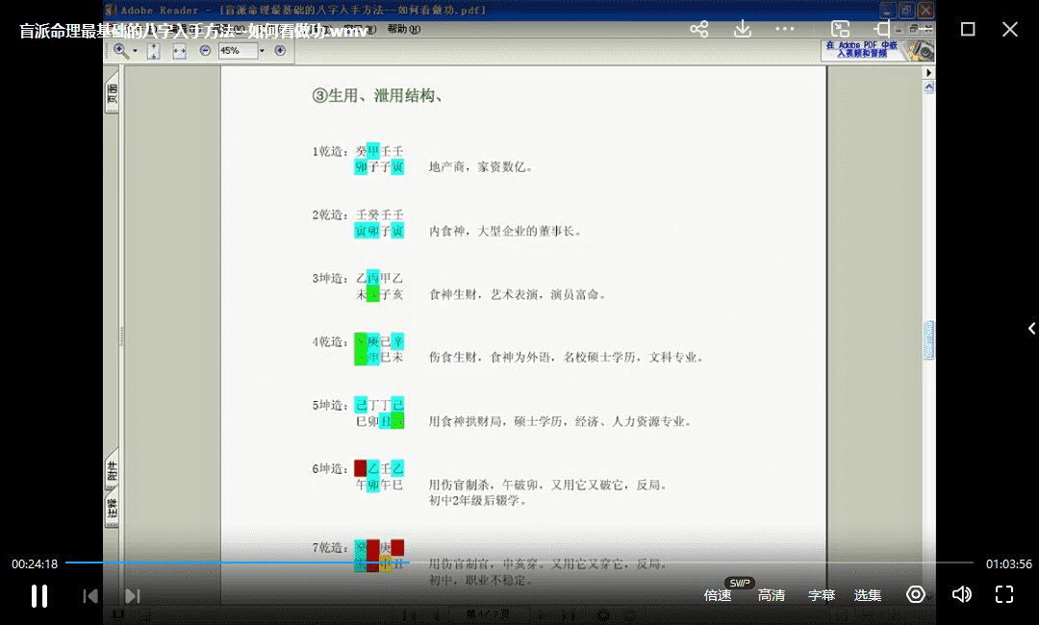The height and width of the screenshot is (625, 1039).
Task: Click the download icon
Action: [743, 29]
